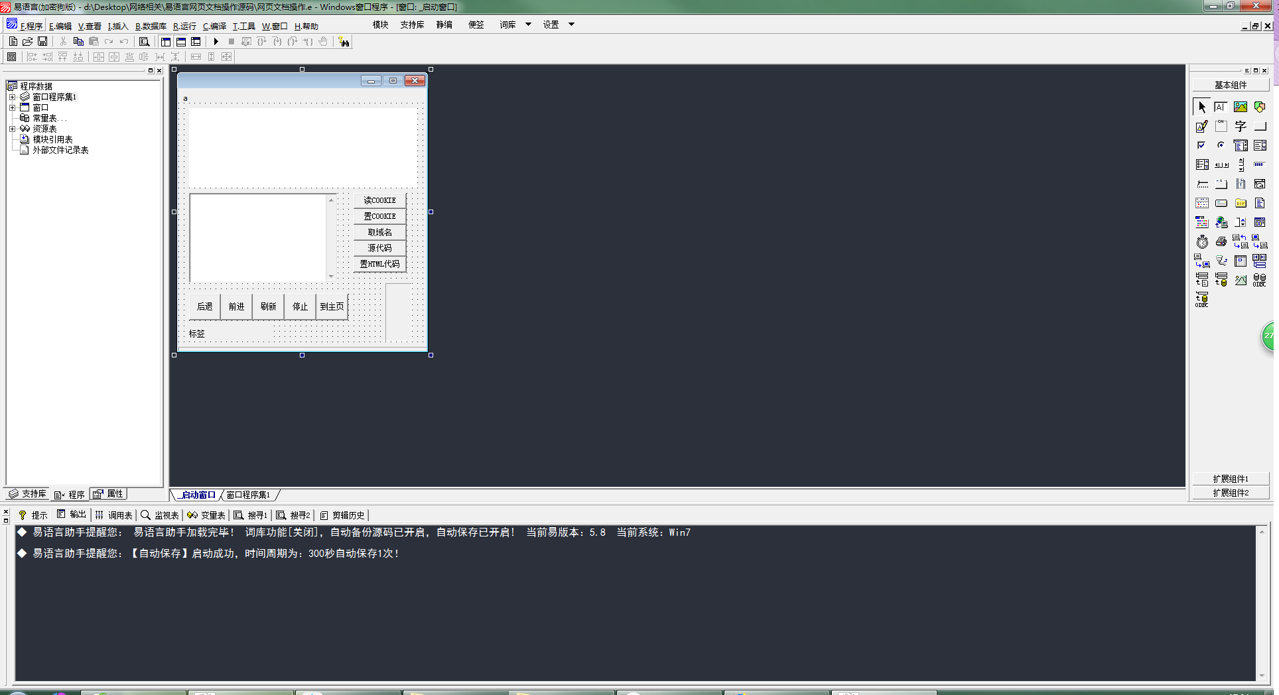Select the Timer stopwatch component
This screenshot has width=1279, height=695.
point(1202,242)
